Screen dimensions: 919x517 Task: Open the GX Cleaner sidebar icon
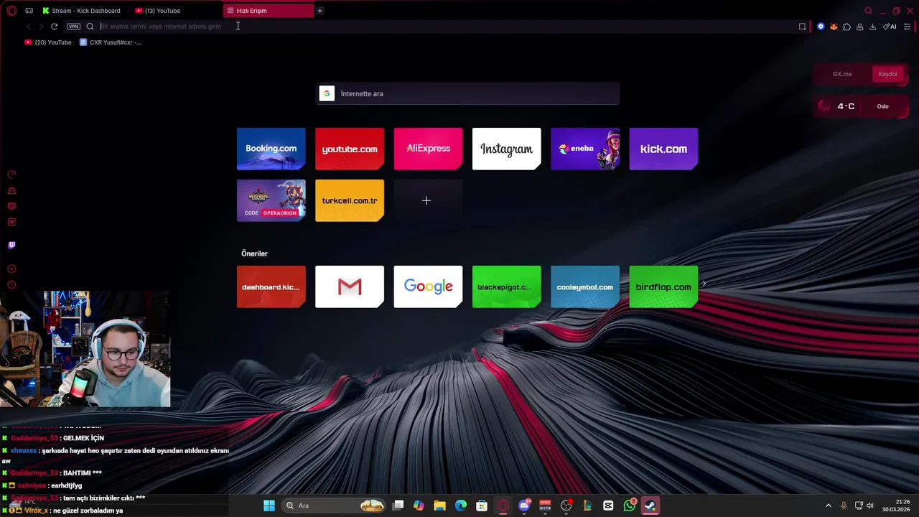pos(11,190)
